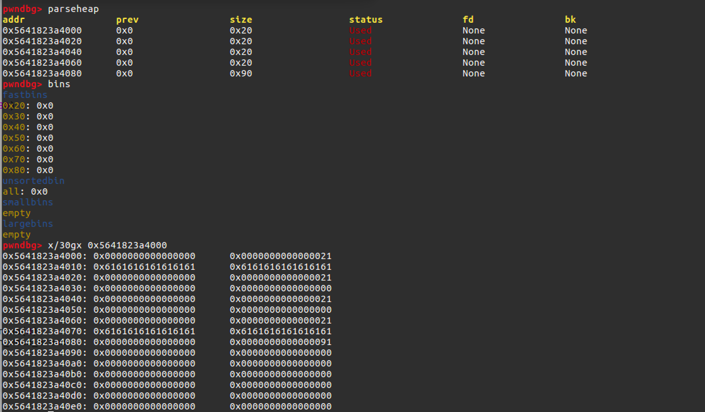
Task: Click the 0x0000000000000091 chunk size value
Action: pyautogui.click(x=281, y=342)
